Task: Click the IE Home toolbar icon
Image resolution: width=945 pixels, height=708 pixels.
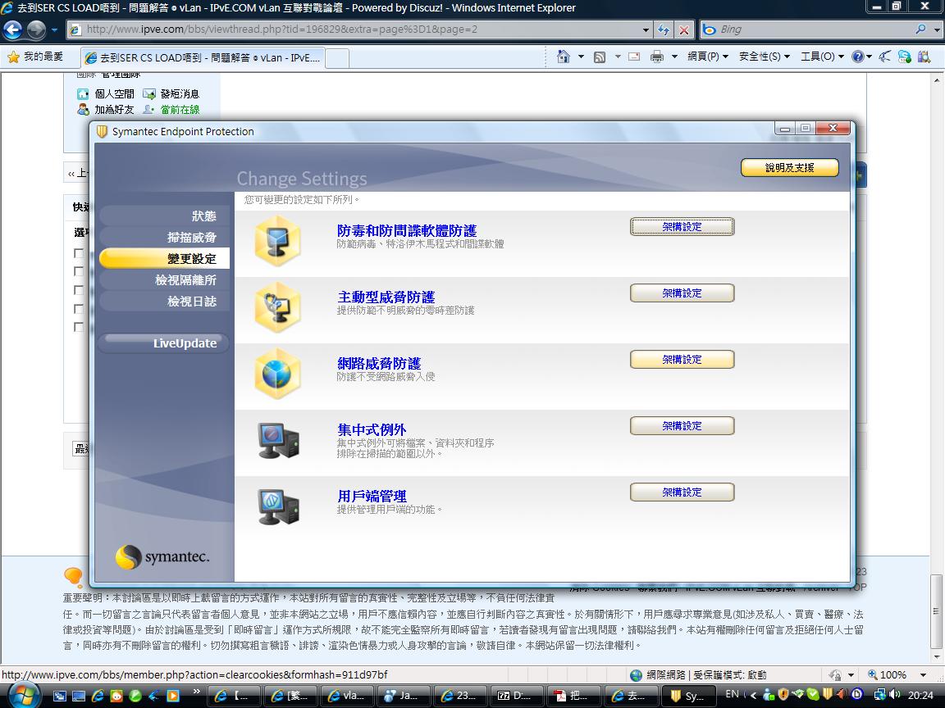Action: click(x=563, y=57)
